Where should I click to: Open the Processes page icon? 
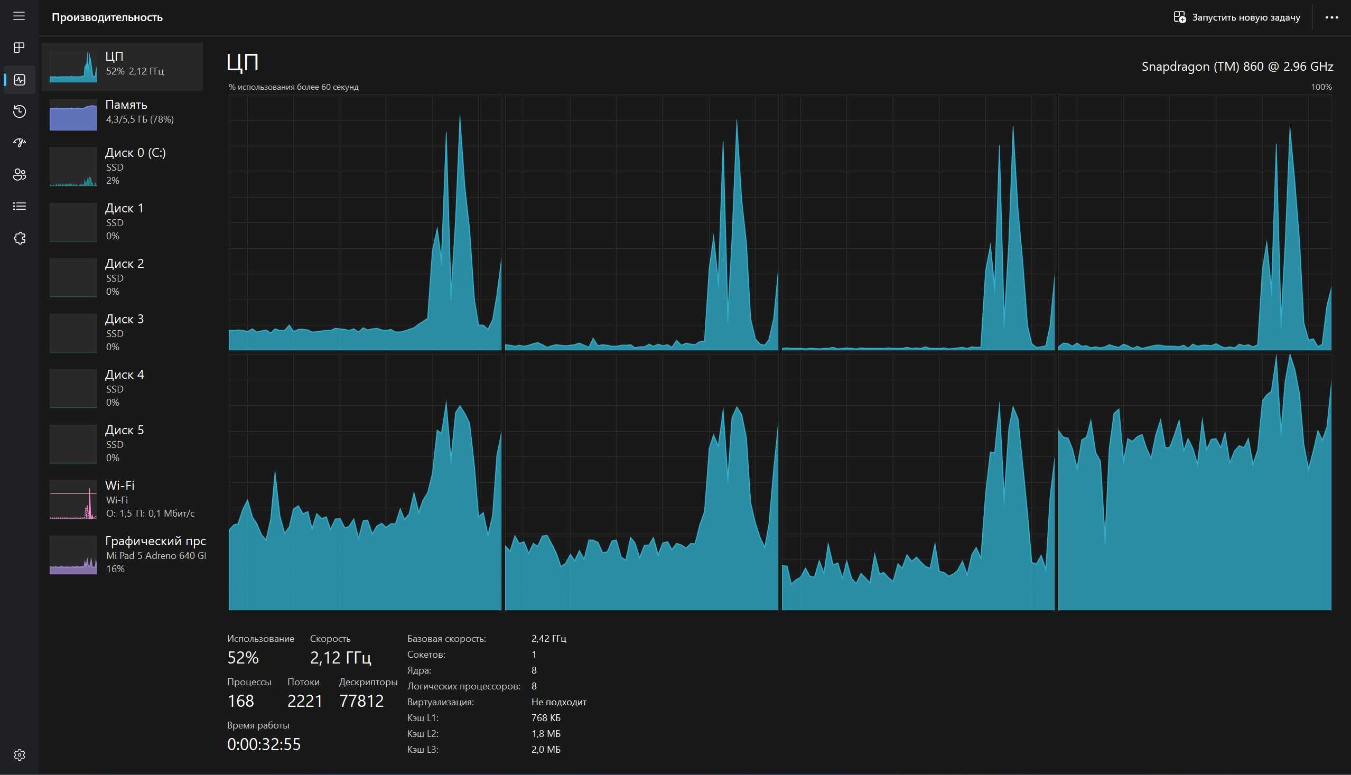(x=19, y=48)
